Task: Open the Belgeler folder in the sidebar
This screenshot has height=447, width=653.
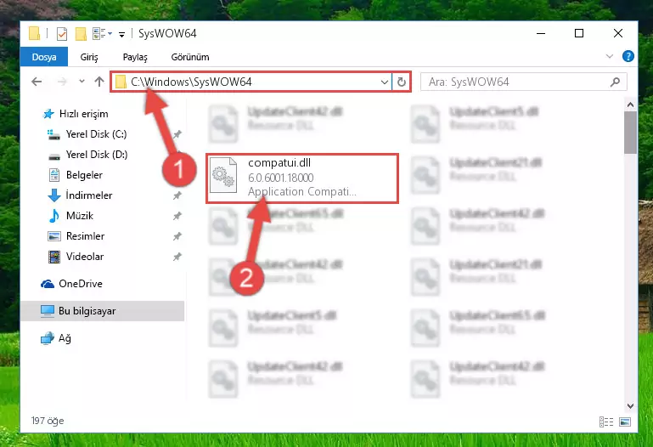Action: [x=84, y=175]
